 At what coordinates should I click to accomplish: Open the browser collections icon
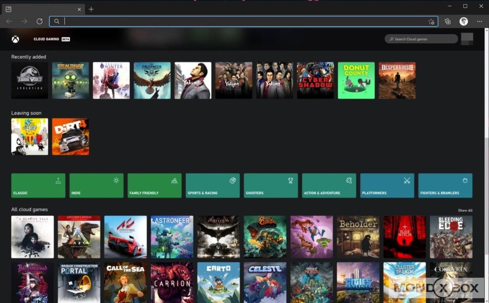(x=447, y=22)
